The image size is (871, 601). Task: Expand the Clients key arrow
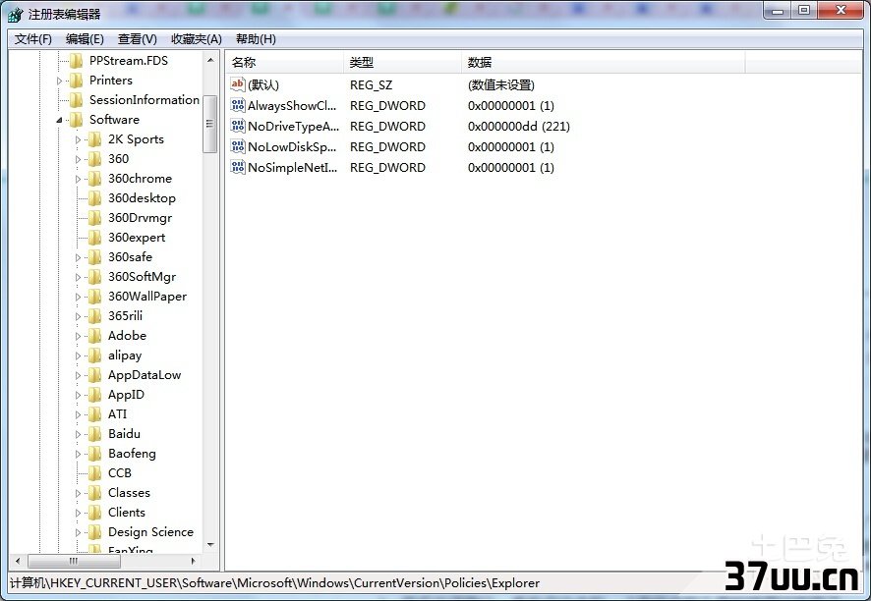click(x=78, y=513)
